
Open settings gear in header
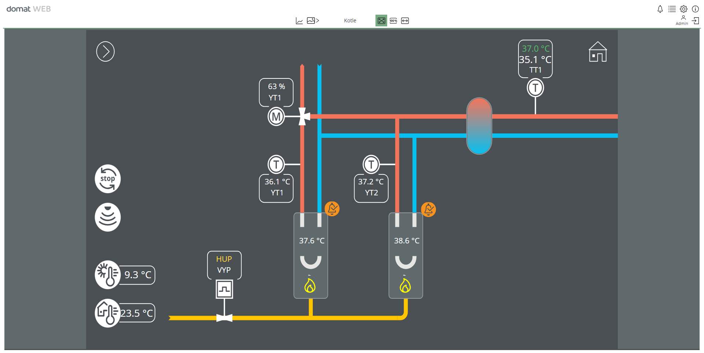683,9
